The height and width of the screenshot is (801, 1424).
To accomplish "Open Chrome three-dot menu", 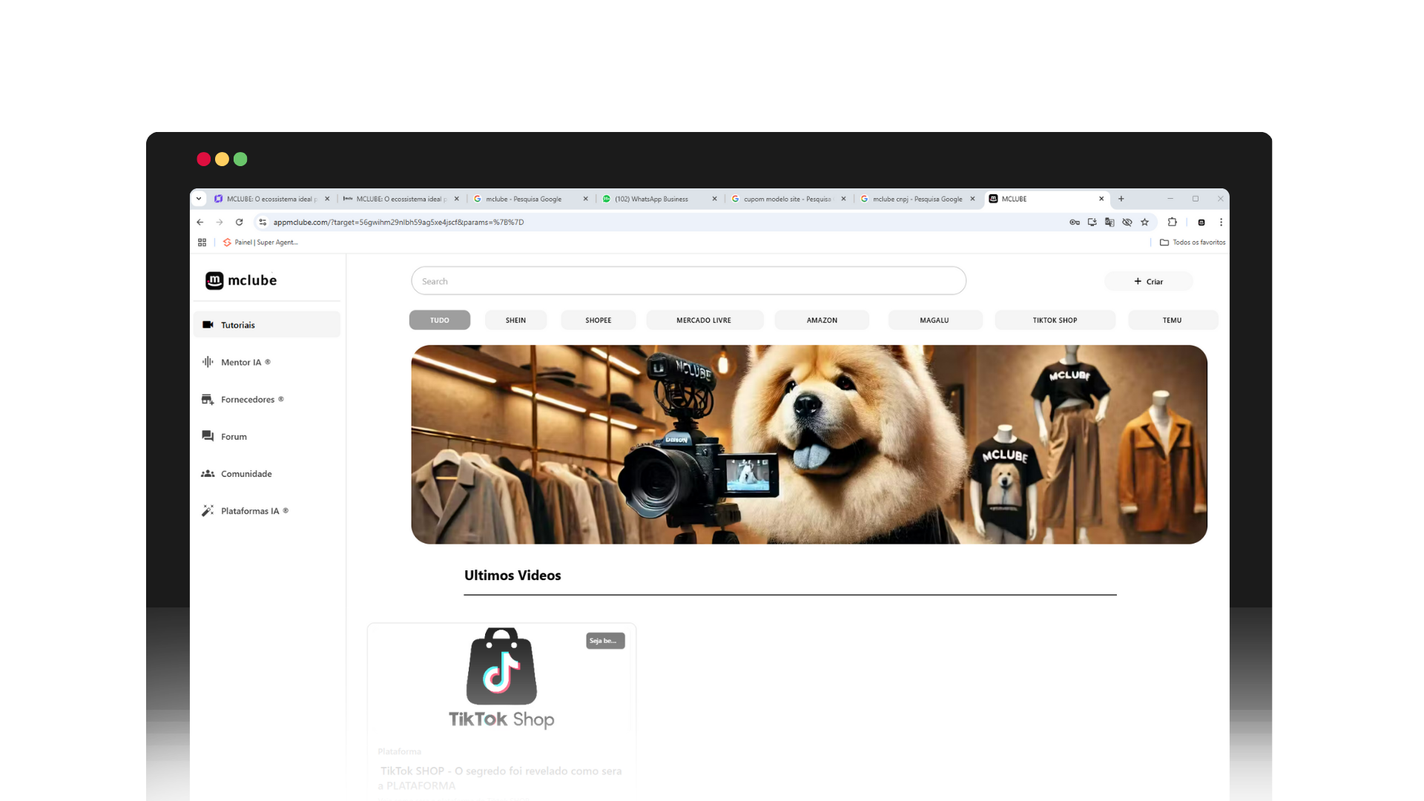I will (1221, 222).
